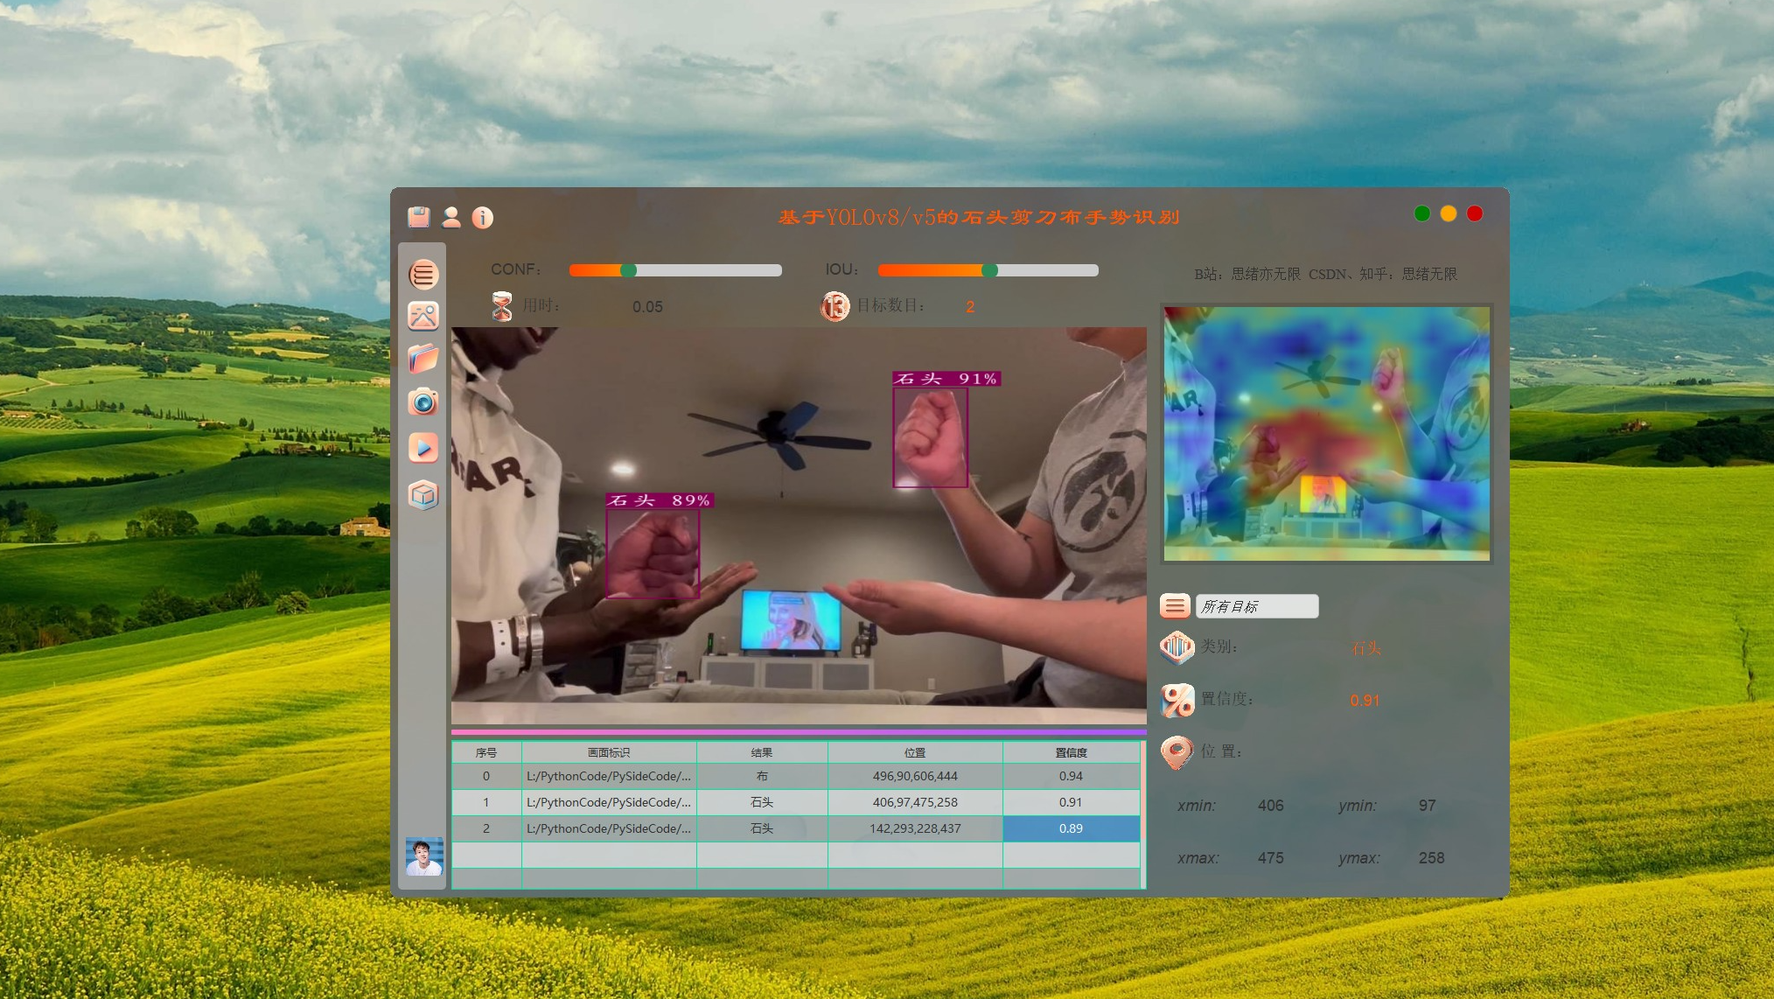Viewport: 1774px width, 999px height.
Task: Click the file path in row 0
Action: point(609,776)
